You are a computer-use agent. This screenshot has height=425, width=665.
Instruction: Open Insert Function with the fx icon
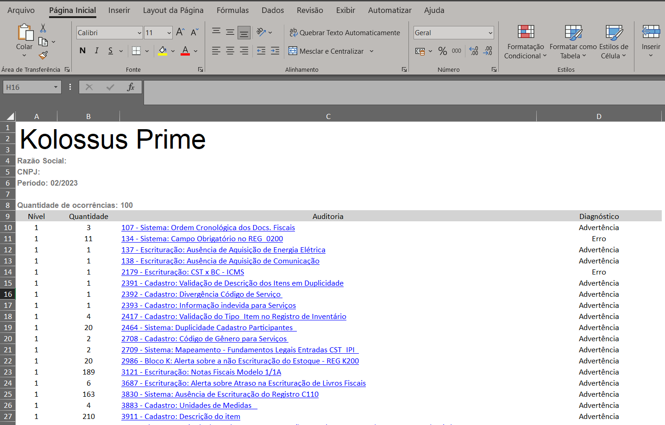[131, 87]
